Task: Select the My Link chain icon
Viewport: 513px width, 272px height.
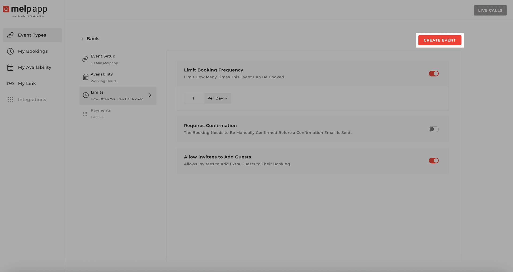Action: [10, 83]
